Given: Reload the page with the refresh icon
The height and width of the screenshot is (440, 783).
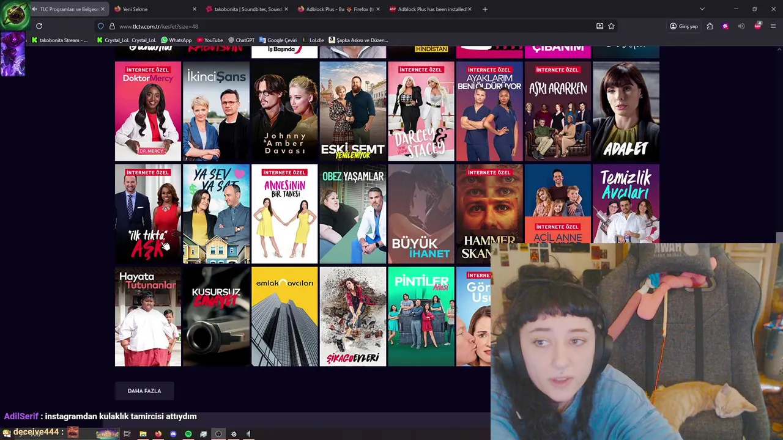Looking at the screenshot, I should (39, 26).
